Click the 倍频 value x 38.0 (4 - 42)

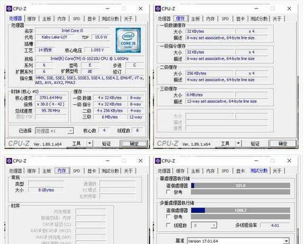click(x=51, y=104)
